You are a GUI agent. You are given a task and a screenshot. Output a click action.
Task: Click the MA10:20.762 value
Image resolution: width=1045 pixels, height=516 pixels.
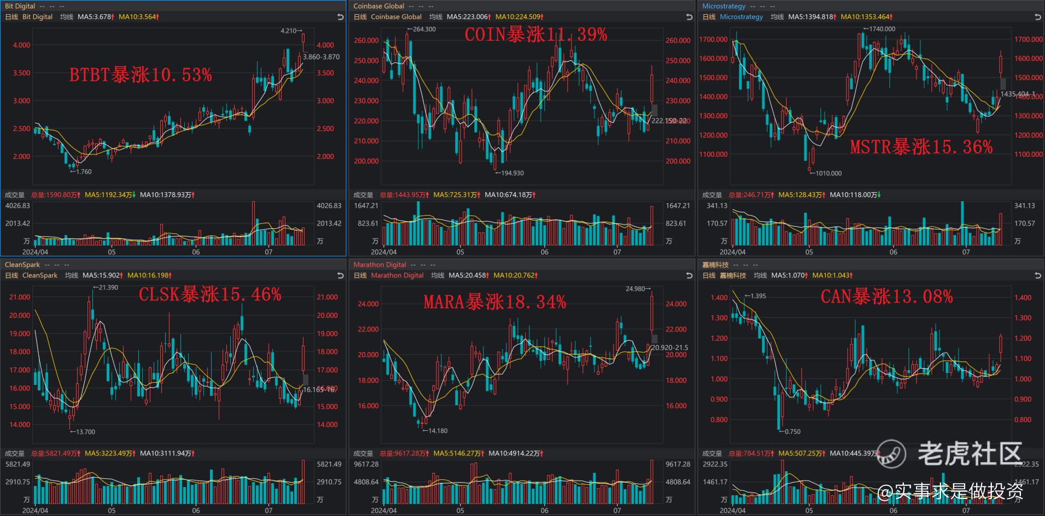click(516, 276)
